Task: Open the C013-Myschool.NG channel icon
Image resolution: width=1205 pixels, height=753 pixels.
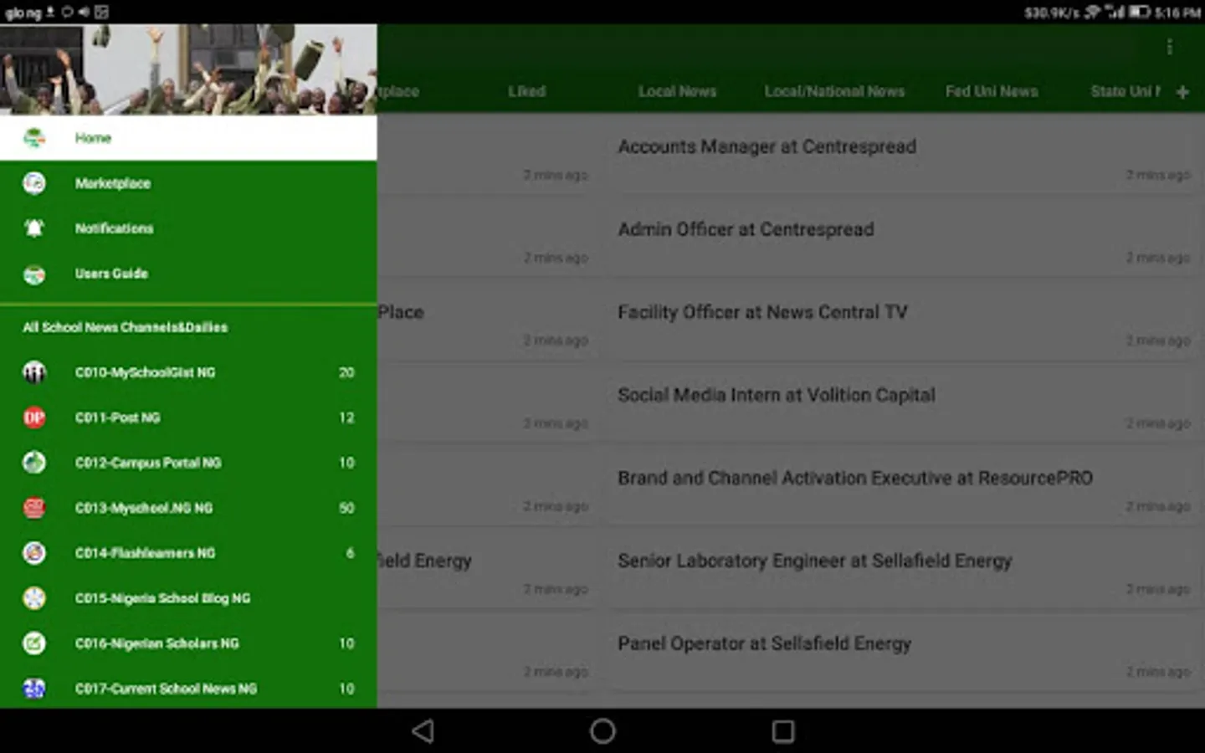Action: (x=33, y=508)
